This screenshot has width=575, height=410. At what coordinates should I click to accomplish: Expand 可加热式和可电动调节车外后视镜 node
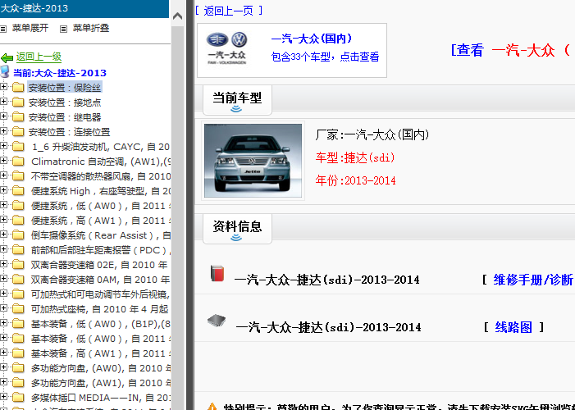tap(3, 294)
